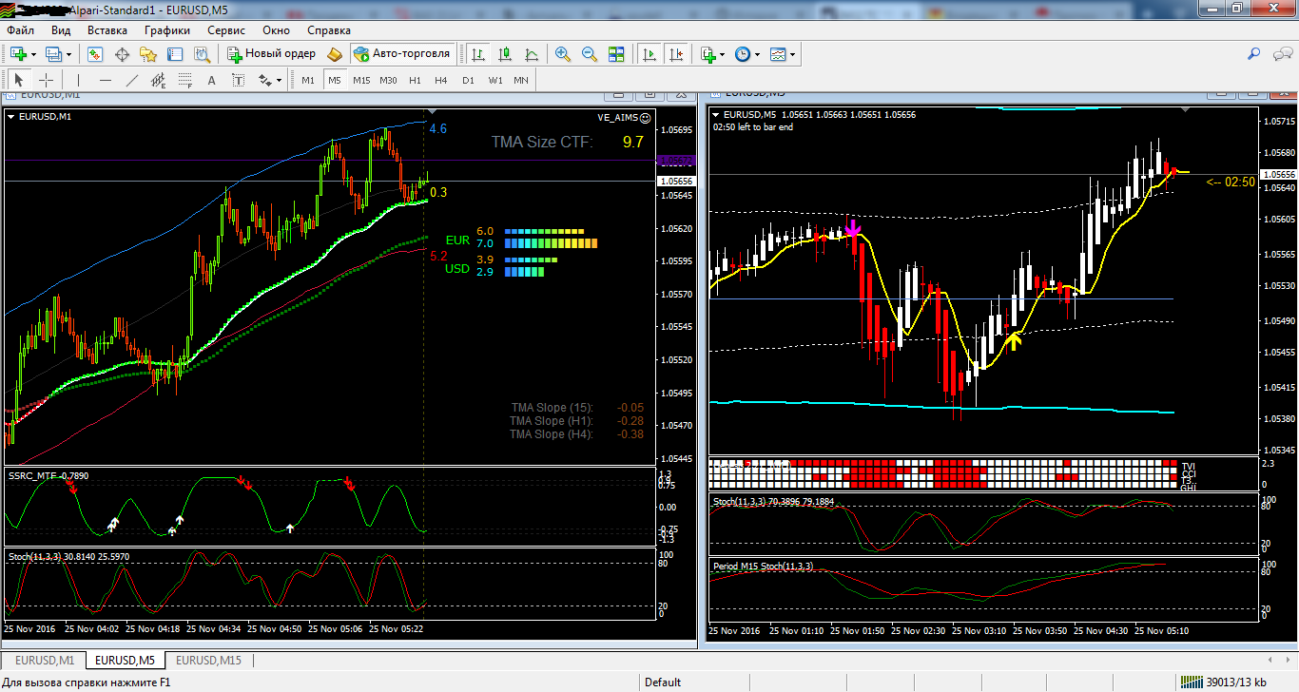The image size is (1299, 692).
Task: Toggle the chart shift button
Action: pos(676,54)
